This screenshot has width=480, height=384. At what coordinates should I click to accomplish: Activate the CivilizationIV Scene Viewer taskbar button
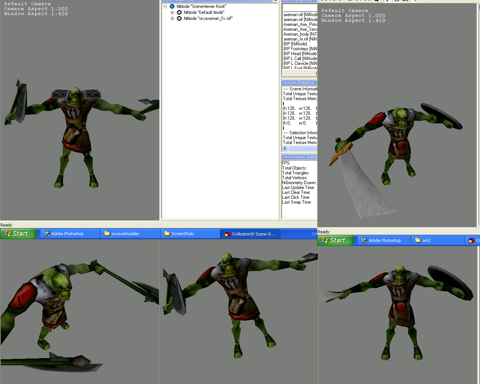click(x=250, y=234)
